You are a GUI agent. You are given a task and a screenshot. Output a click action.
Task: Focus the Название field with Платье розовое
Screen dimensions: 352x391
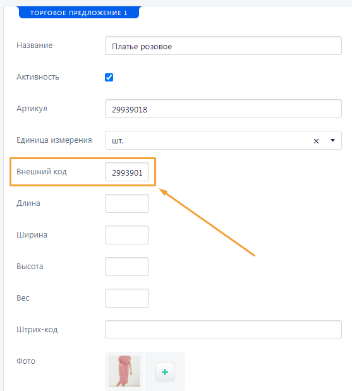(223, 45)
